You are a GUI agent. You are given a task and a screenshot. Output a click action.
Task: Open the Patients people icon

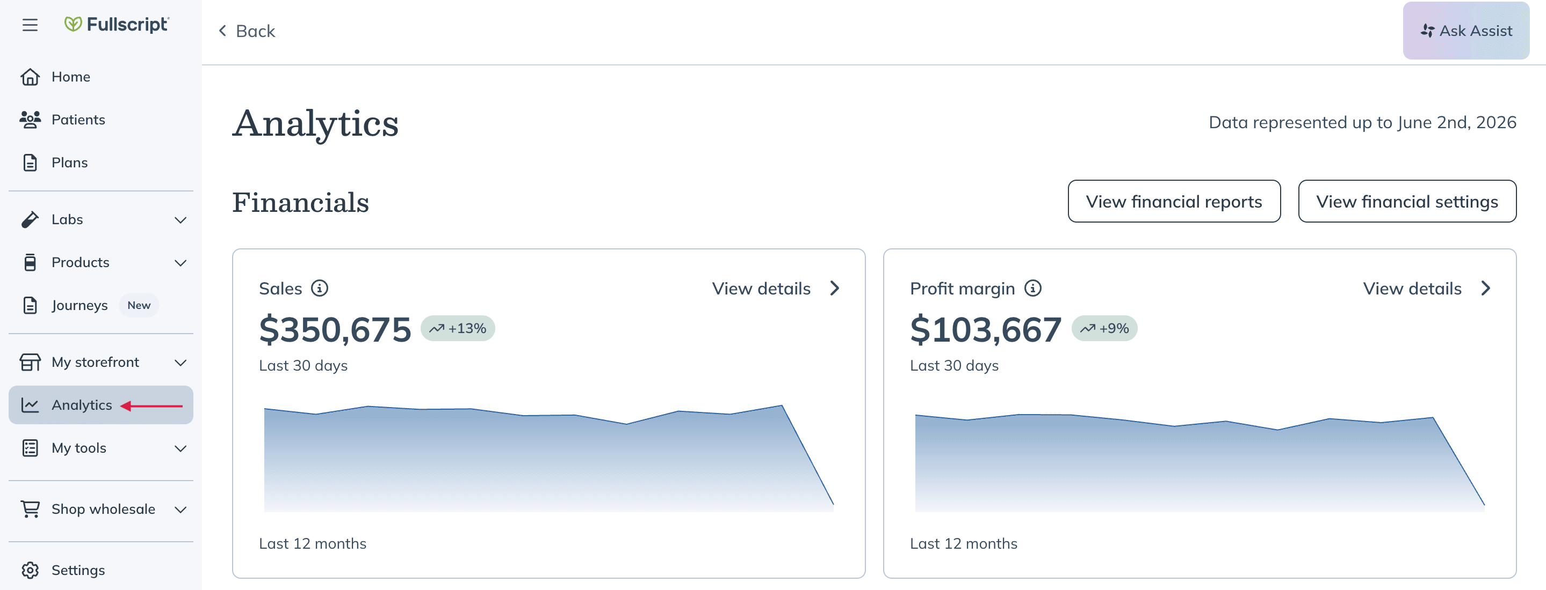pyautogui.click(x=30, y=120)
